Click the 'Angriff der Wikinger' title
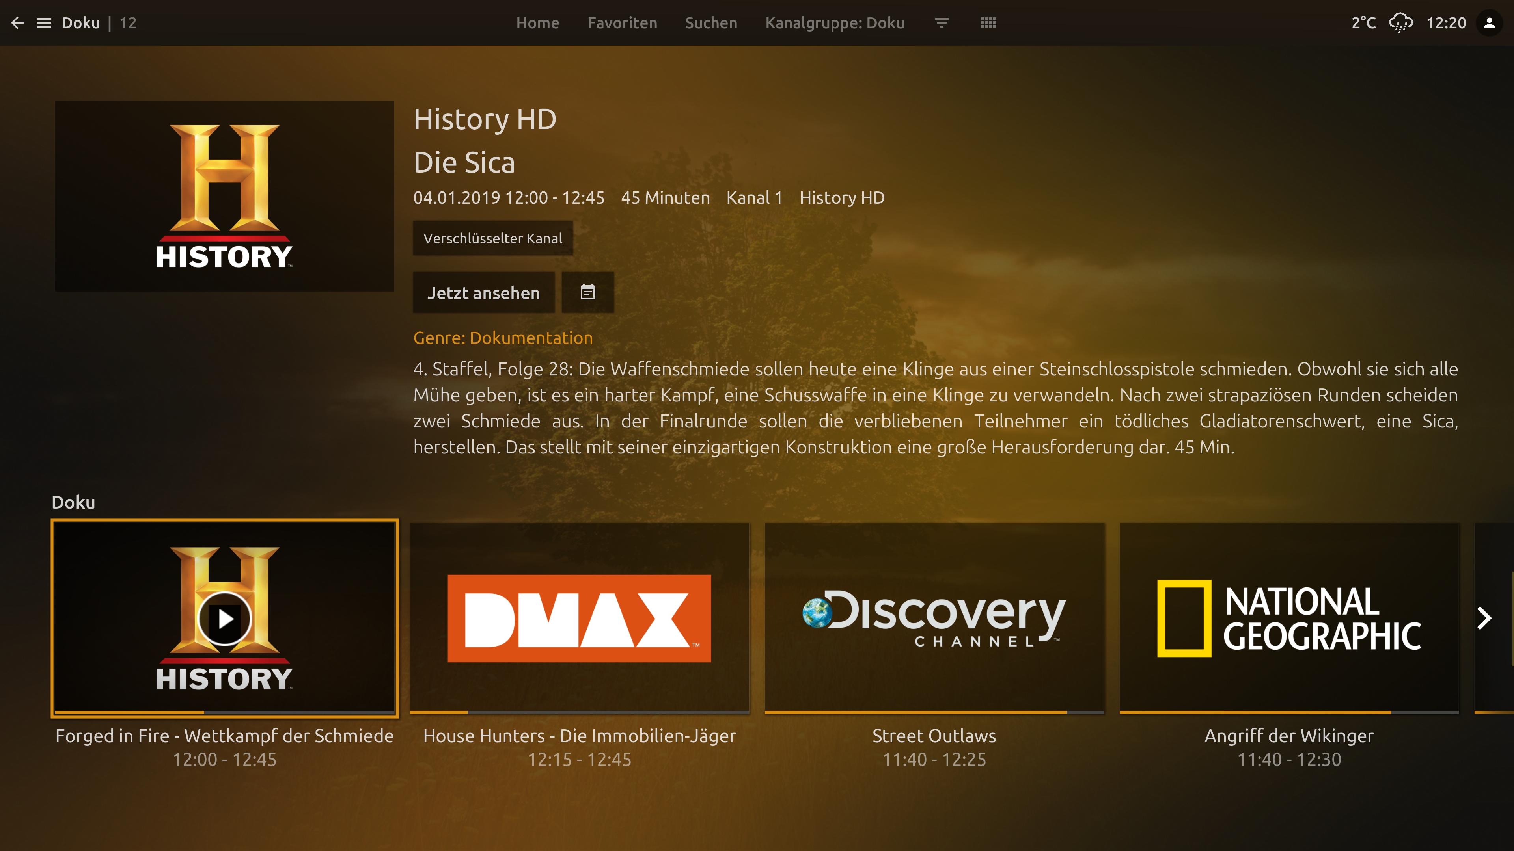1514x851 pixels. tap(1289, 736)
